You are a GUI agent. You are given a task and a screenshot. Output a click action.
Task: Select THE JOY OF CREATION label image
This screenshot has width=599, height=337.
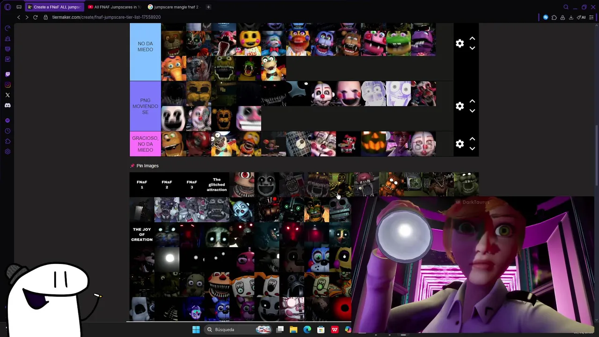click(x=142, y=234)
